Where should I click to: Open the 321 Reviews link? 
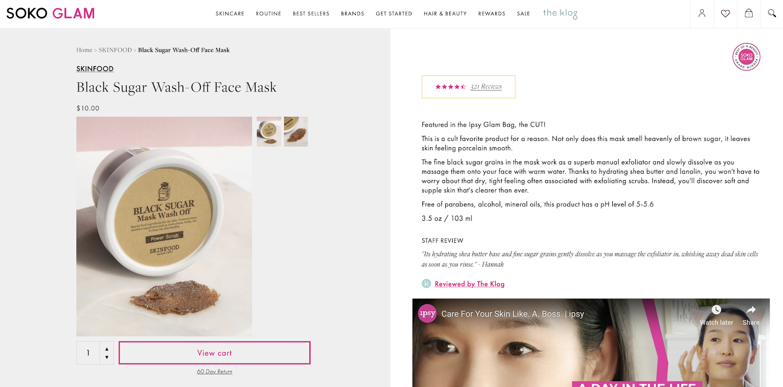[x=486, y=87]
